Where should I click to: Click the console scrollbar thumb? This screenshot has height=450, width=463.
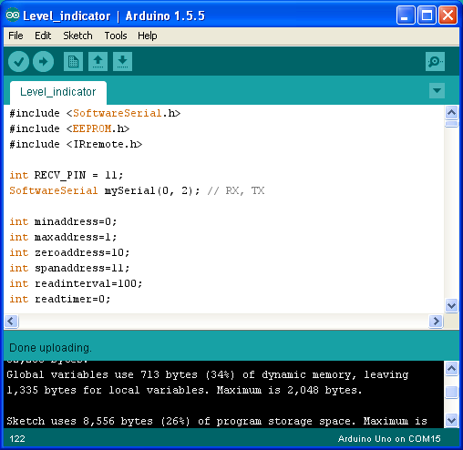coord(452,392)
